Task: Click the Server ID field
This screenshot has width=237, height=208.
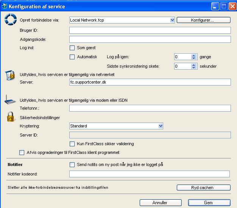Action: 150,135
